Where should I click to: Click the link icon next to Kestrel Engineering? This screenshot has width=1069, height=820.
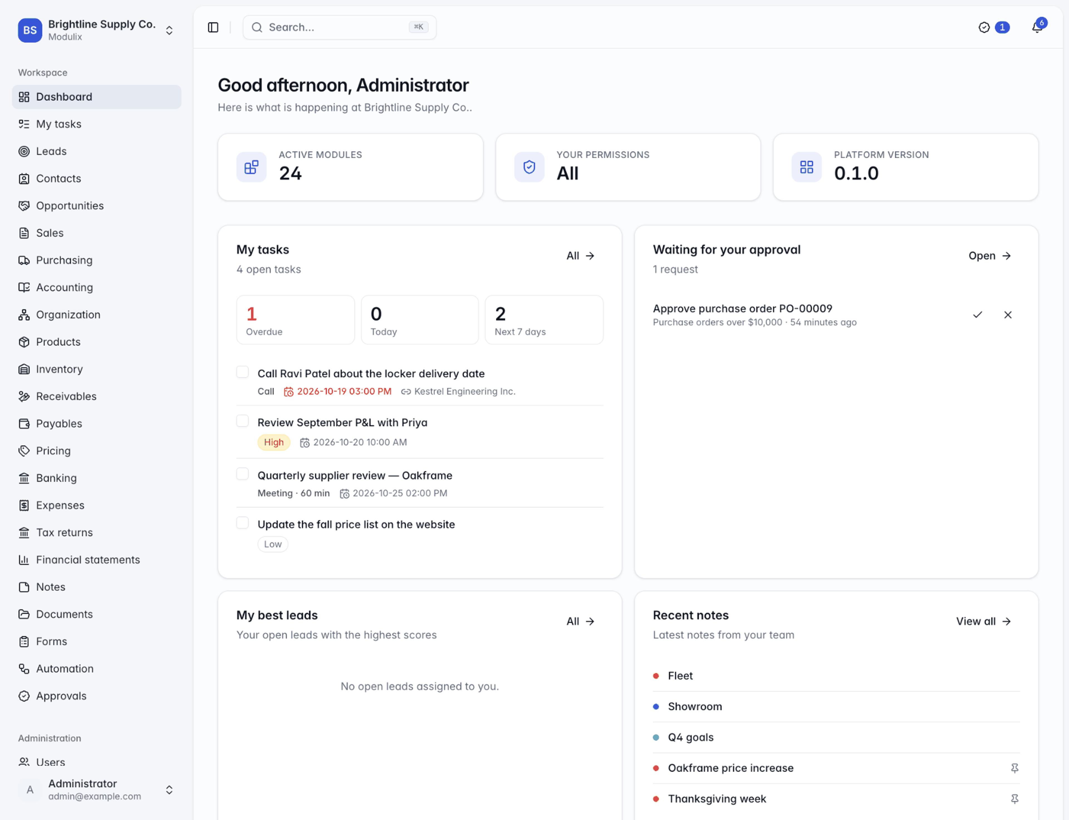(406, 391)
